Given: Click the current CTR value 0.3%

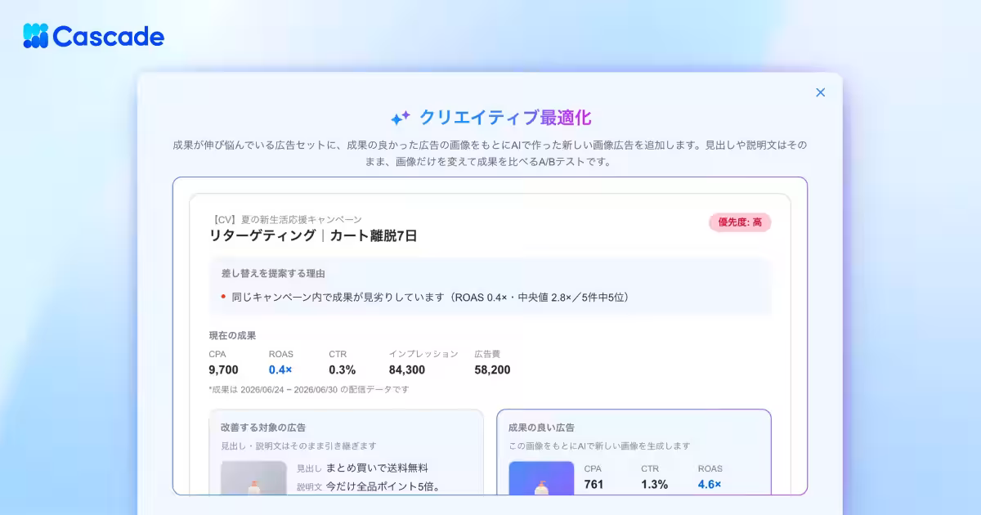Looking at the screenshot, I should tap(343, 369).
